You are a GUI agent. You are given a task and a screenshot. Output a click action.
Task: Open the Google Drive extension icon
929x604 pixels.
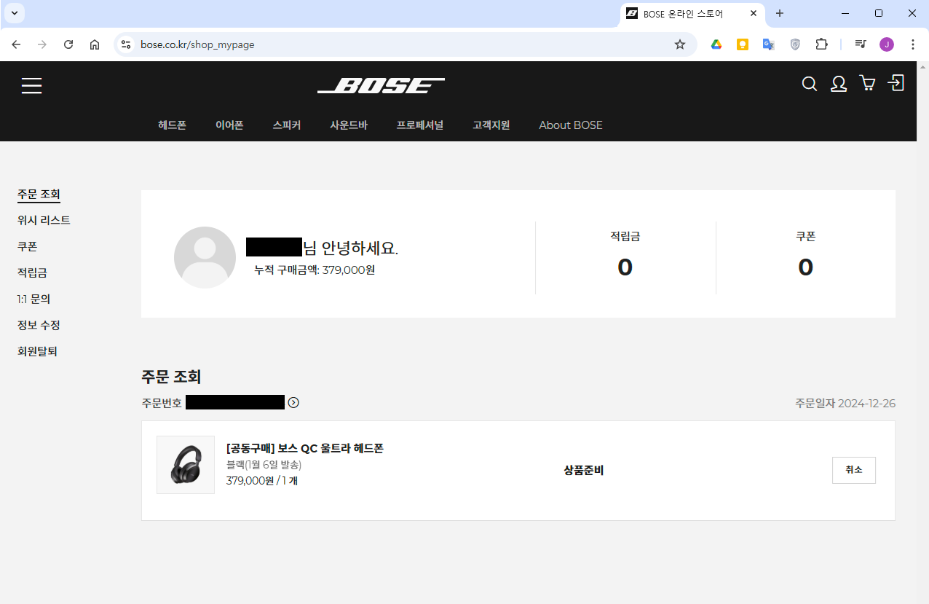pyautogui.click(x=716, y=44)
